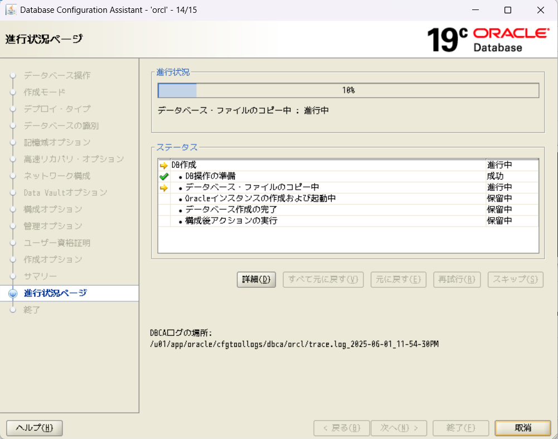Click the Oracle 19c Database logo
The width and height of the screenshot is (558, 439).
tap(488, 40)
